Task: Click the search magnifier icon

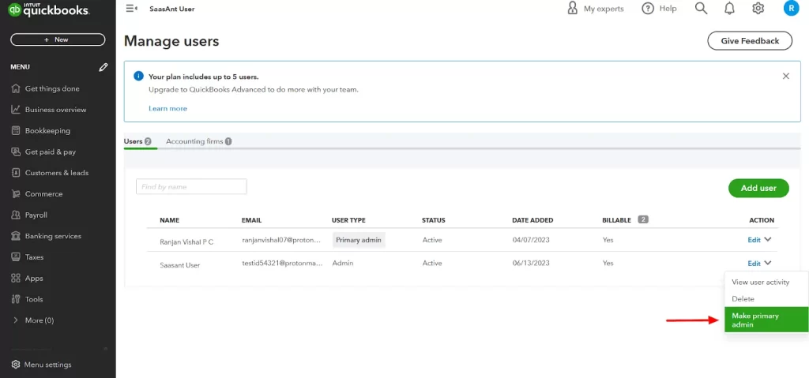Action: (x=701, y=9)
